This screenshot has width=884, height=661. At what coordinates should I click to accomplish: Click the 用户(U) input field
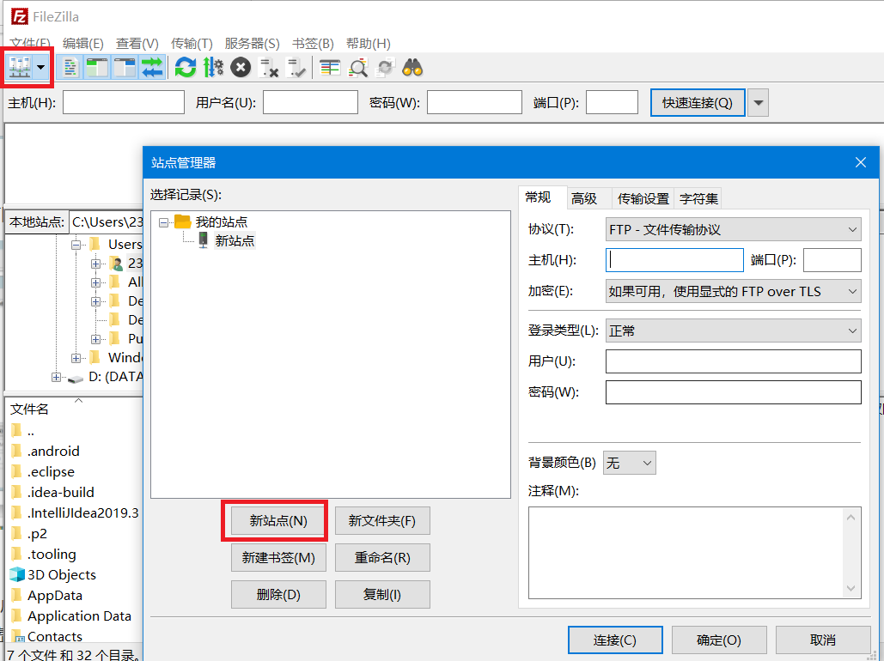[733, 361]
